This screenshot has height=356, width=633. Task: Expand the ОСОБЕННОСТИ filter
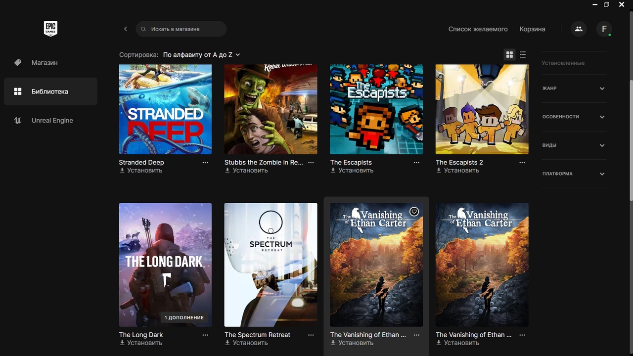point(574,117)
